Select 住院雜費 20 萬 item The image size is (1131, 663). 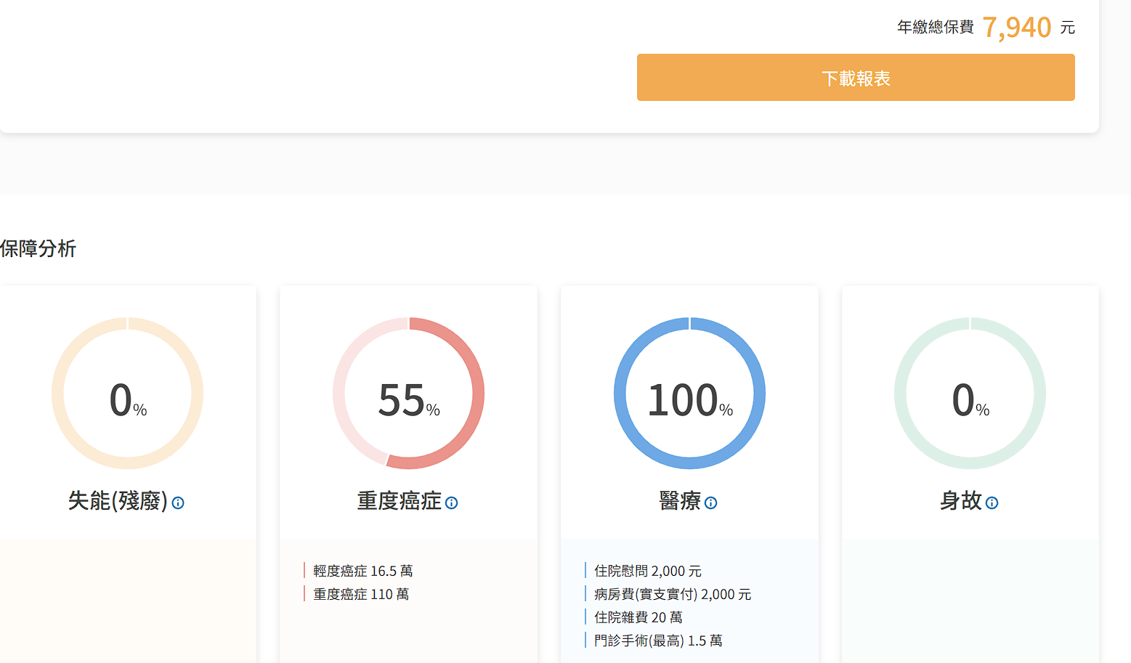pos(638,617)
